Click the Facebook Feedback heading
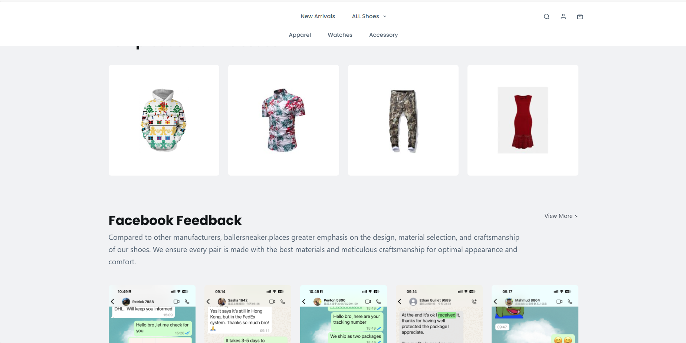 (175, 220)
